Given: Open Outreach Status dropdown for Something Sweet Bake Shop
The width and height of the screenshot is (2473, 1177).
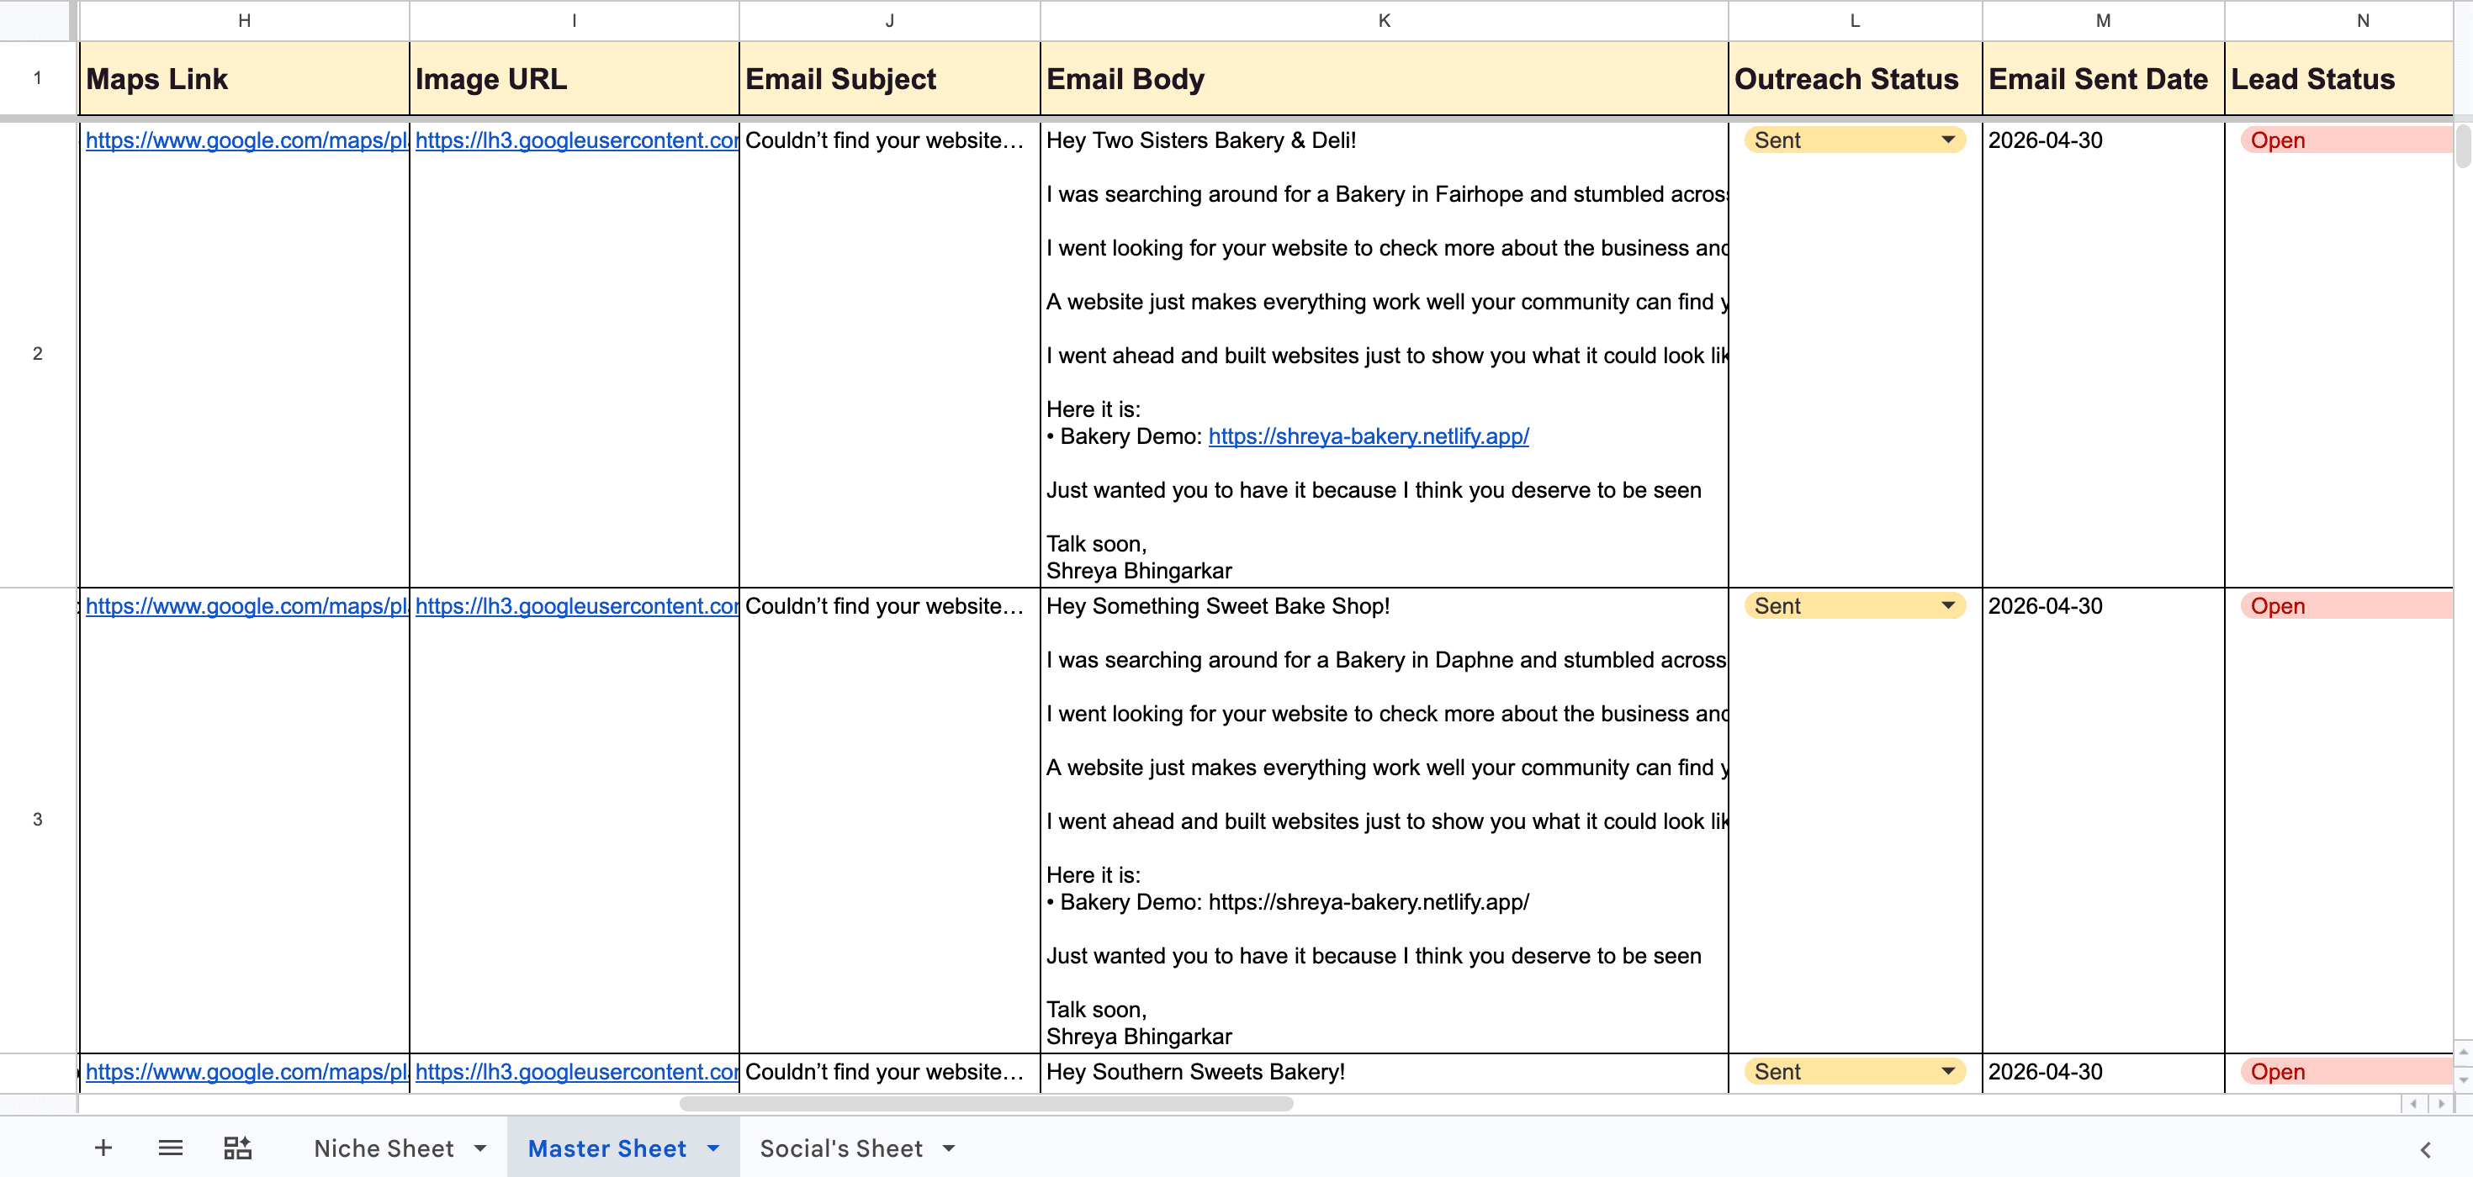Looking at the screenshot, I should tap(1948, 606).
